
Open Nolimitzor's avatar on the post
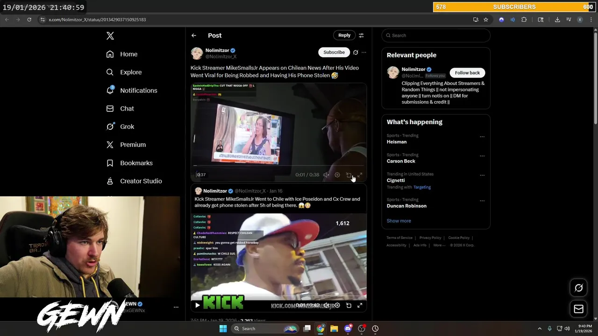[x=197, y=53]
